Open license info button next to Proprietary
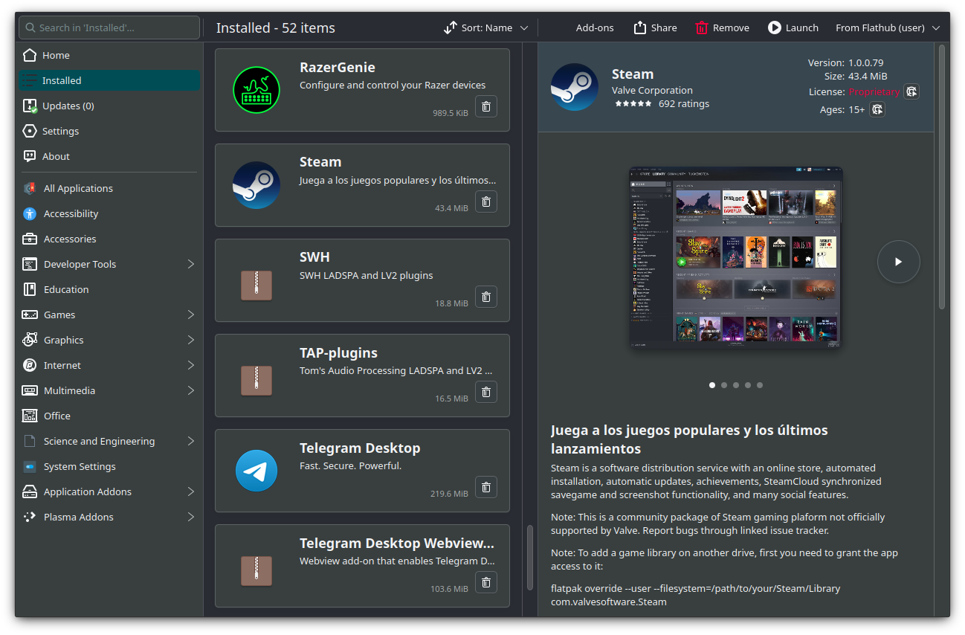965x635 pixels. (912, 91)
